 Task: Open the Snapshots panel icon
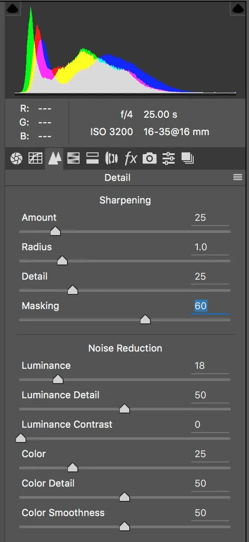click(x=188, y=158)
